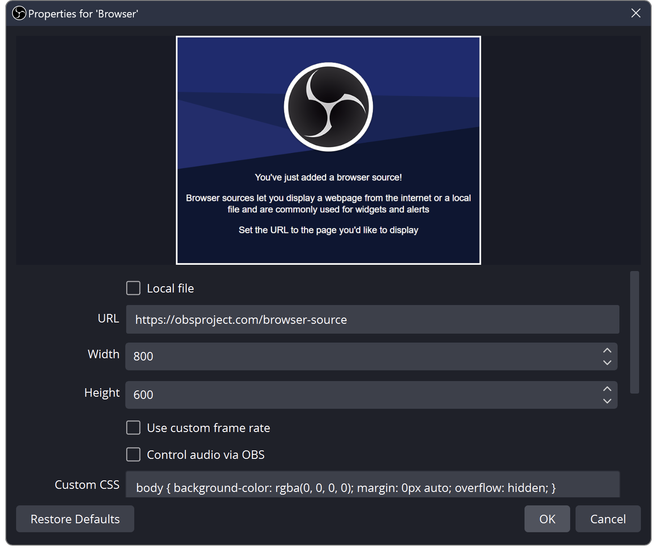657x551 pixels.
Task: Confirm settings with the OK button
Action: [x=547, y=519]
